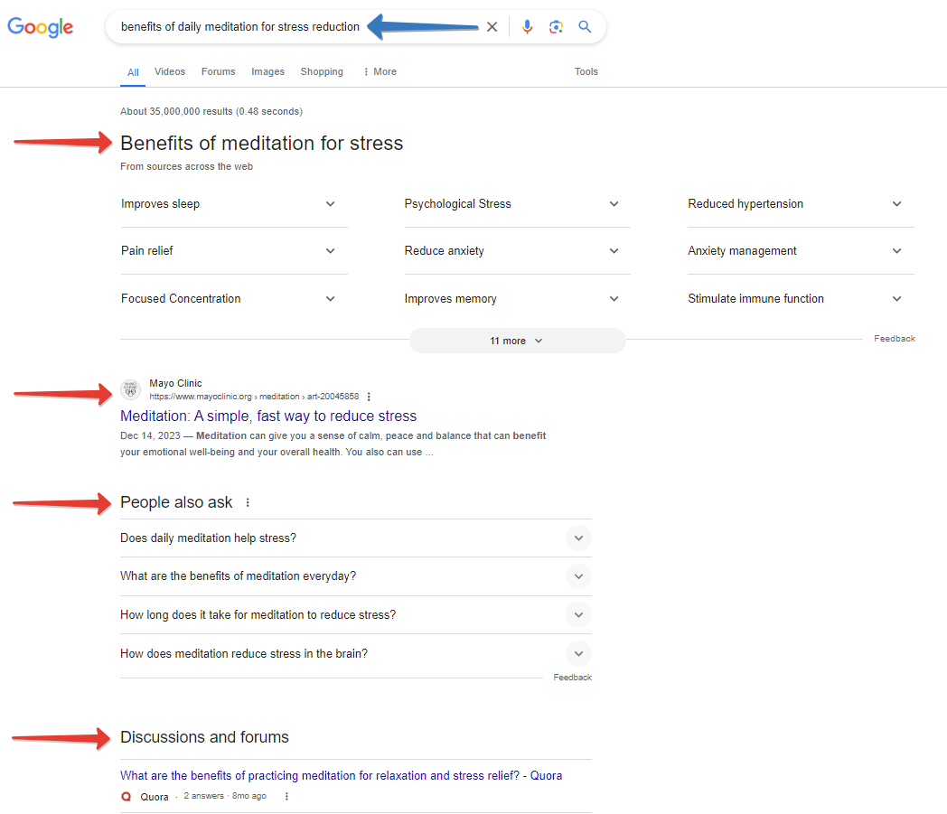Open three-dot menu beside Mayo Clinic URL
The image size is (947, 814).
coord(369,397)
